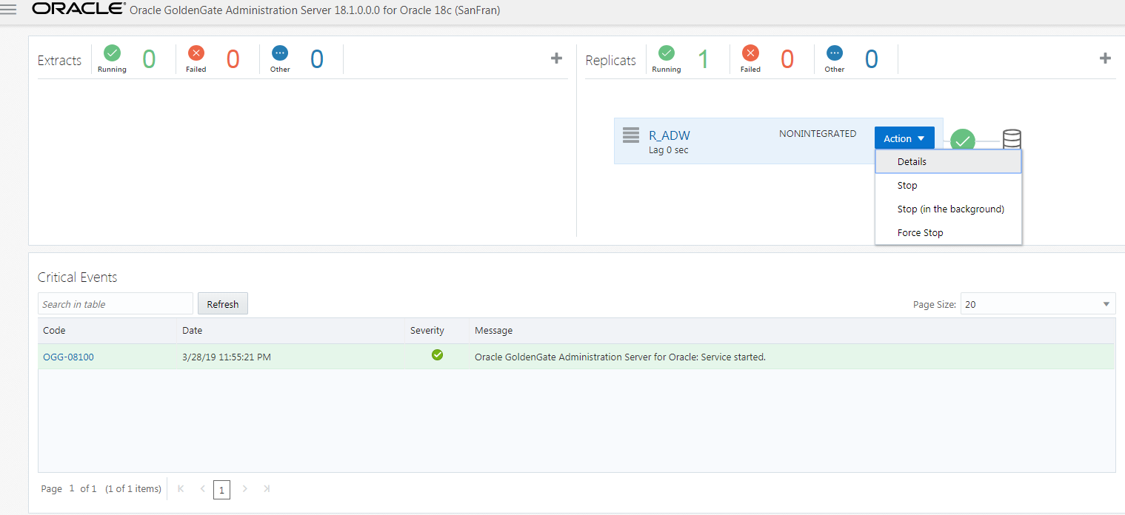This screenshot has width=1125, height=515.
Task: Click the Oracle logo
Action: (79, 9)
